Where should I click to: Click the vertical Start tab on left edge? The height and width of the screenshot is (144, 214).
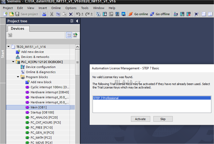[x=3, y=54]
